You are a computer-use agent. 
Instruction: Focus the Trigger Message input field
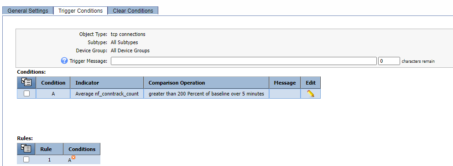click(244, 61)
